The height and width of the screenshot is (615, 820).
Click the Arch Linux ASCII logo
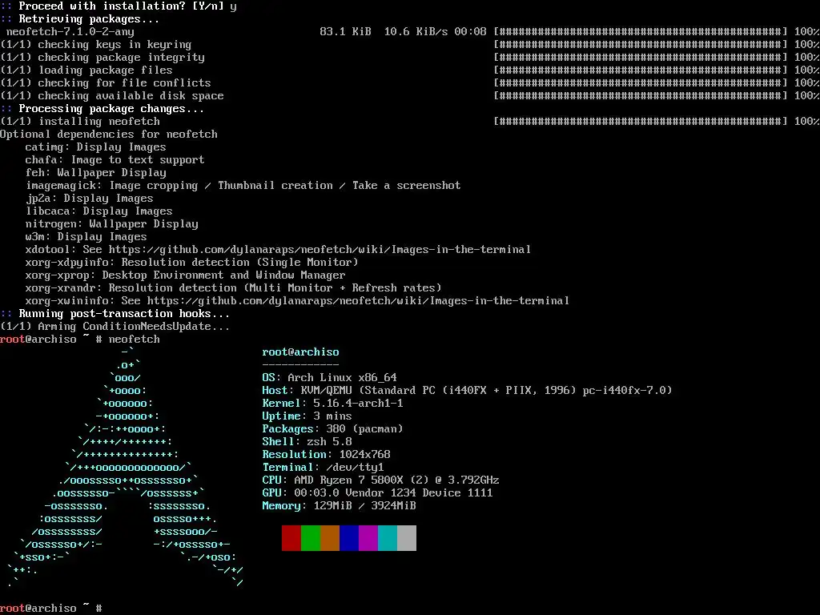pos(126,467)
